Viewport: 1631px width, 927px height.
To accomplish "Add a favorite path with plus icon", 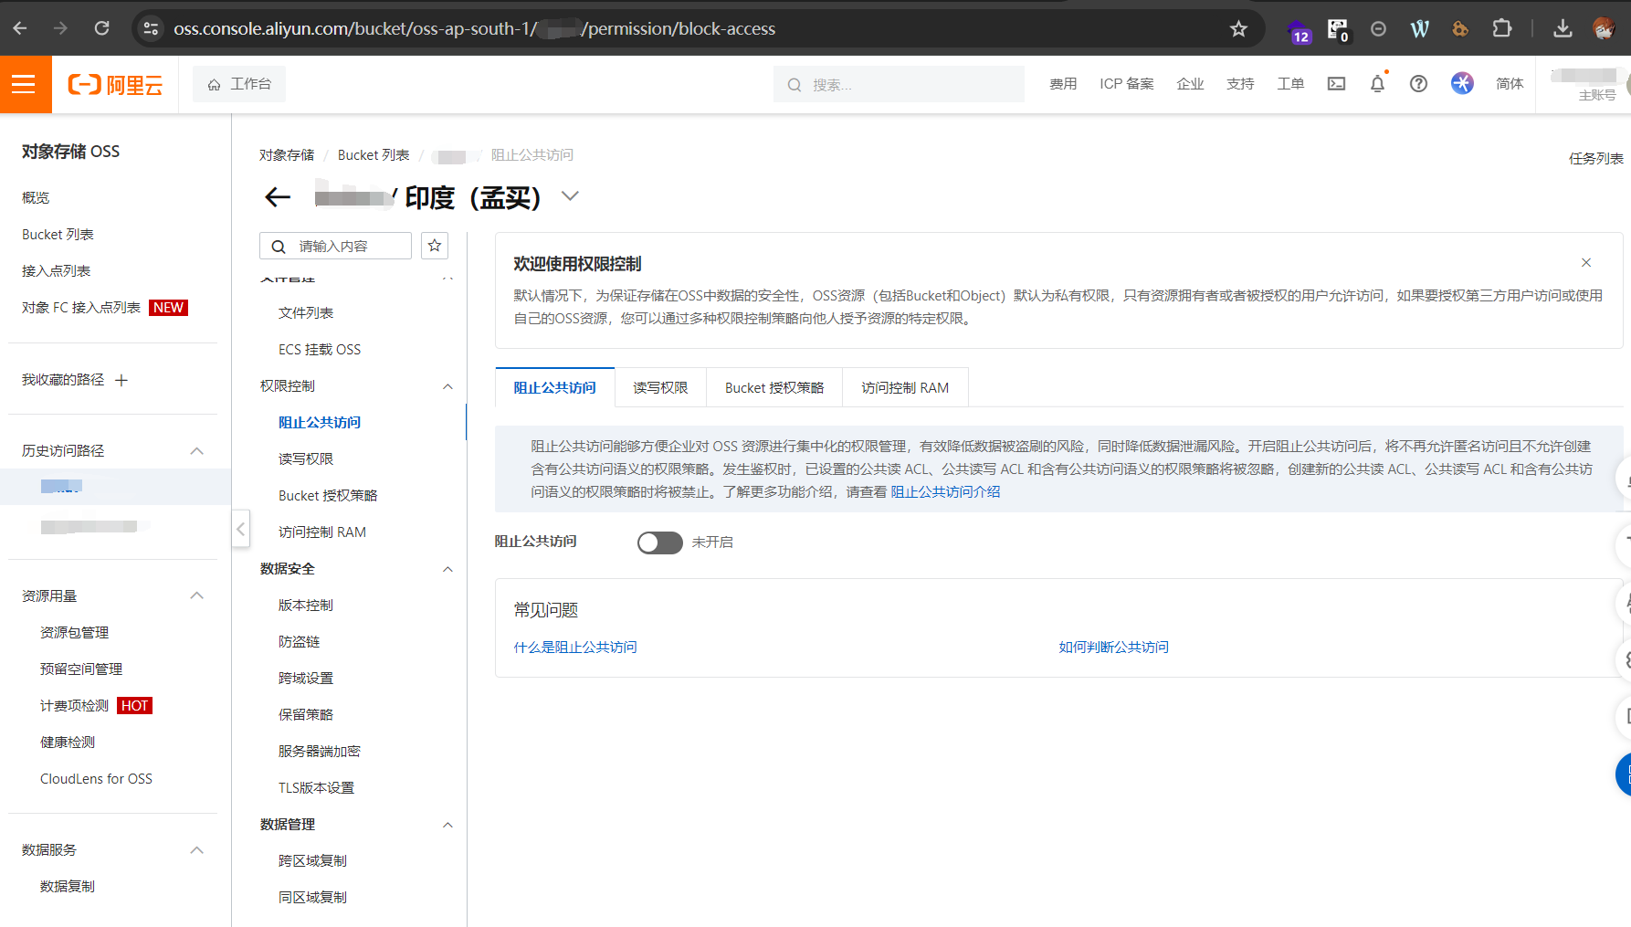I will click(x=121, y=380).
